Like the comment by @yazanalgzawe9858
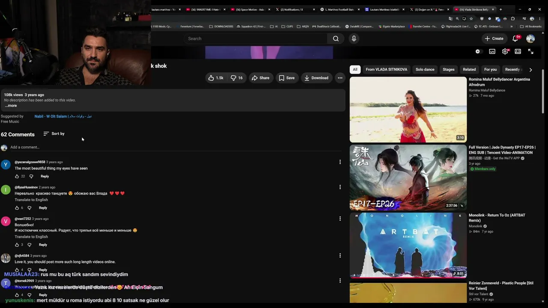The image size is (548, 308). coord(17,176)
